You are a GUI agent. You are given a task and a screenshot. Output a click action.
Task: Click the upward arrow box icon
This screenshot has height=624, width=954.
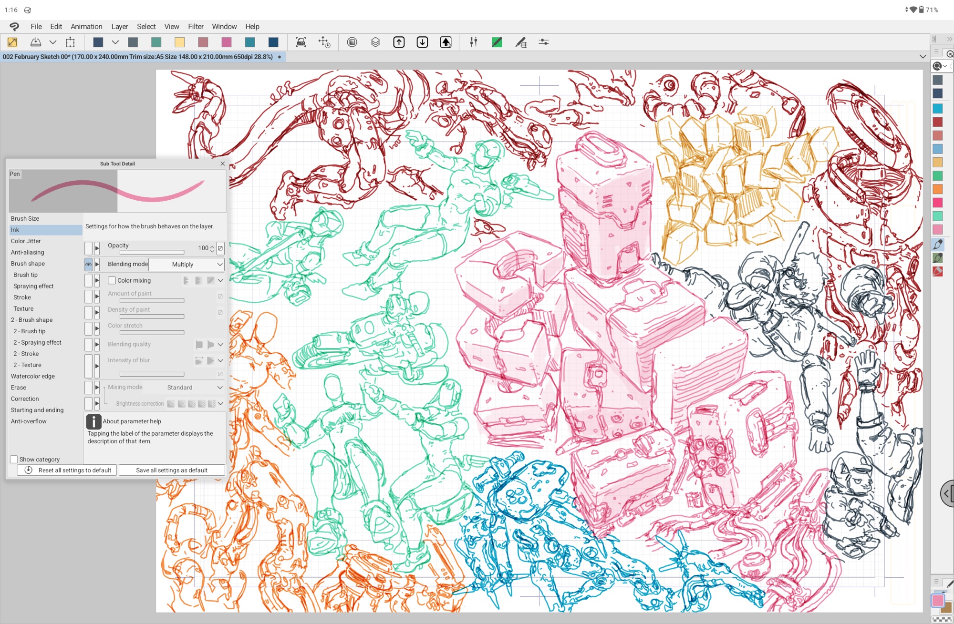coord(399,42)
